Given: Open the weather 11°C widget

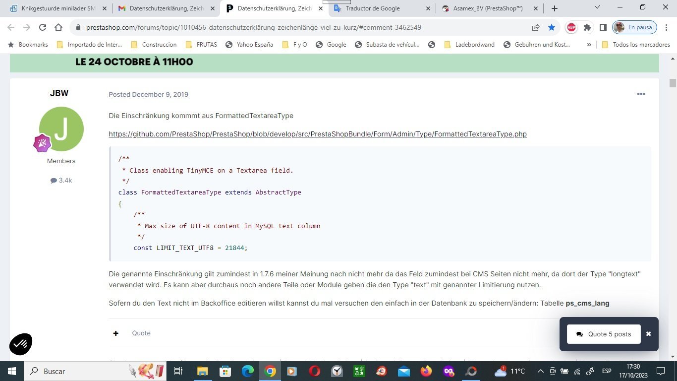Looking at the screenshot, I should coord(509,371).
